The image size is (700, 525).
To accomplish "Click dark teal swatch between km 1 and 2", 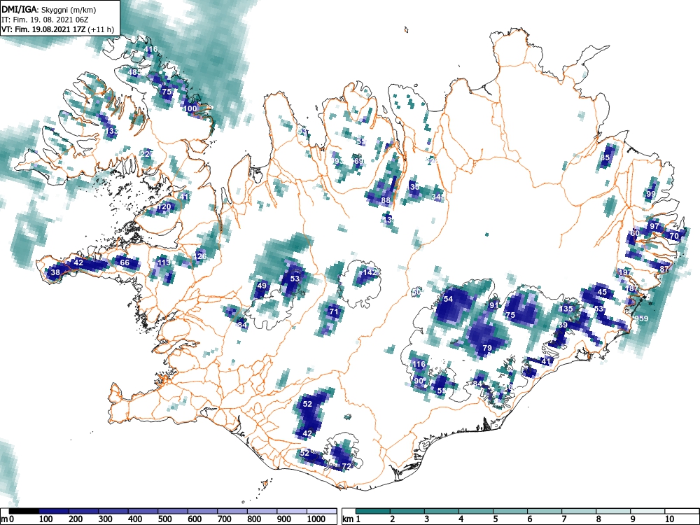I will [x=373, y=511].
